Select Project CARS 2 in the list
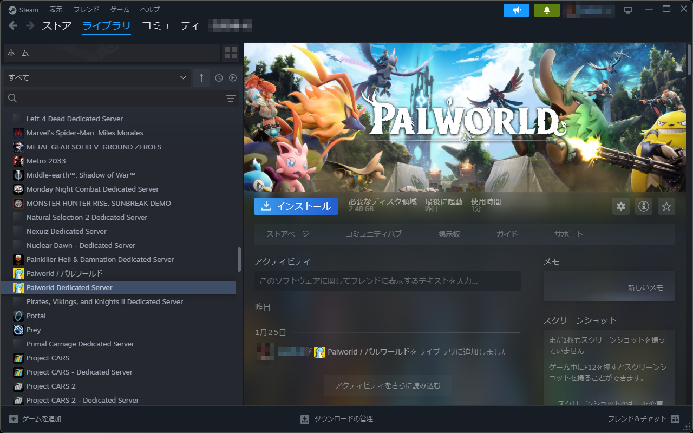This screenshot has height=433, width=693. click(120, 386)
